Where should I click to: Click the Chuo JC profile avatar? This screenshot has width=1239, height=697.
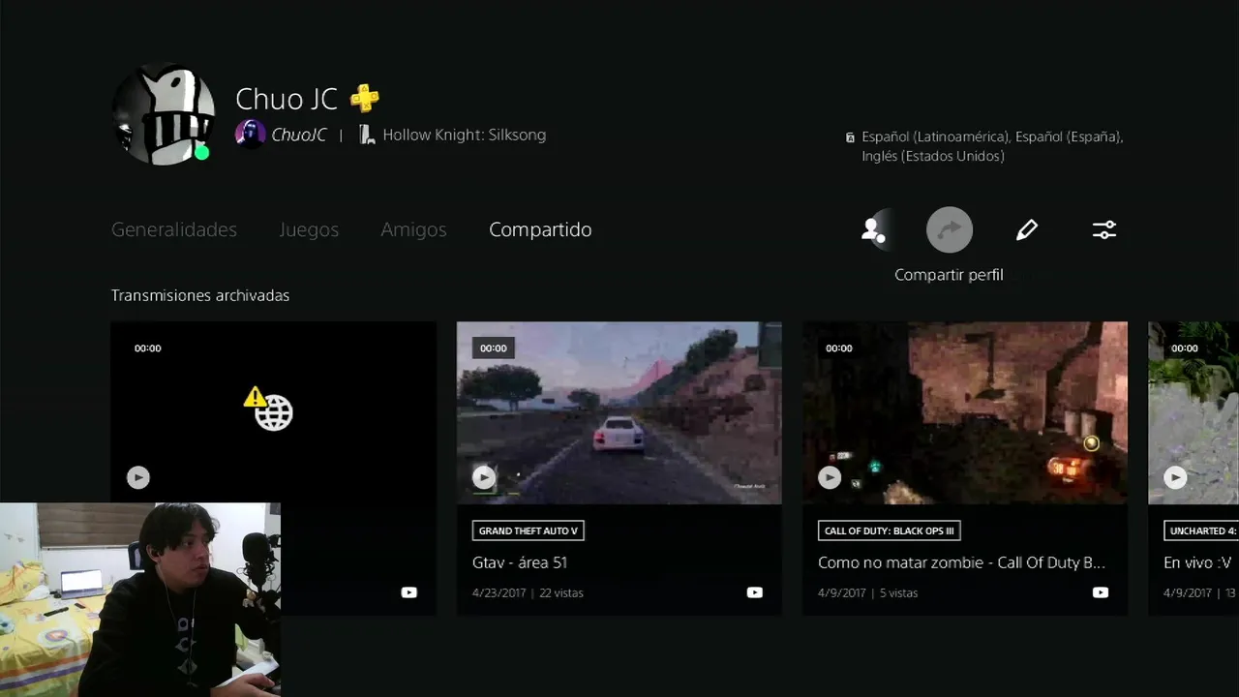pyautogui.click(x=163, y=114)
